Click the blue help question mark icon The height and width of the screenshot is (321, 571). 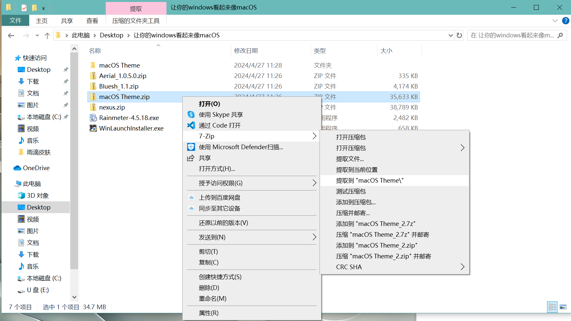pos(565,21)
